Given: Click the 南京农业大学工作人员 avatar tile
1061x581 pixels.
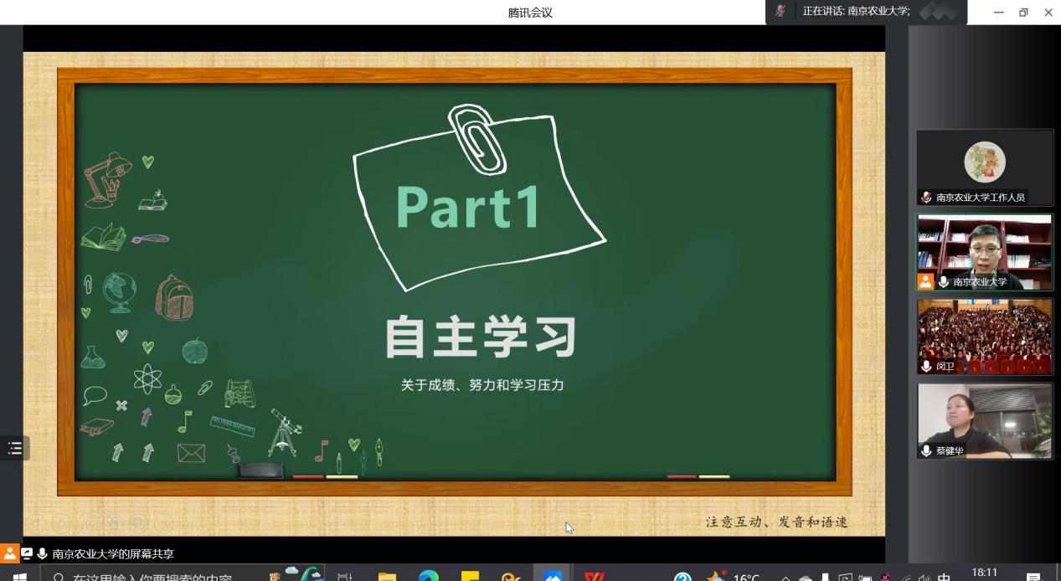Looking at the screenshot, I should [984, 163].
